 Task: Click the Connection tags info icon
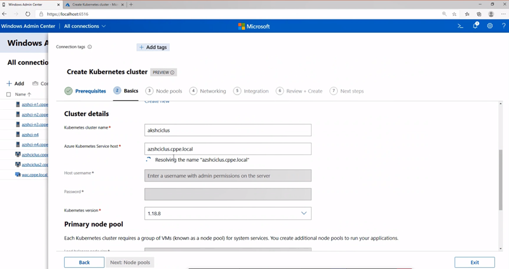pos(90,47)
